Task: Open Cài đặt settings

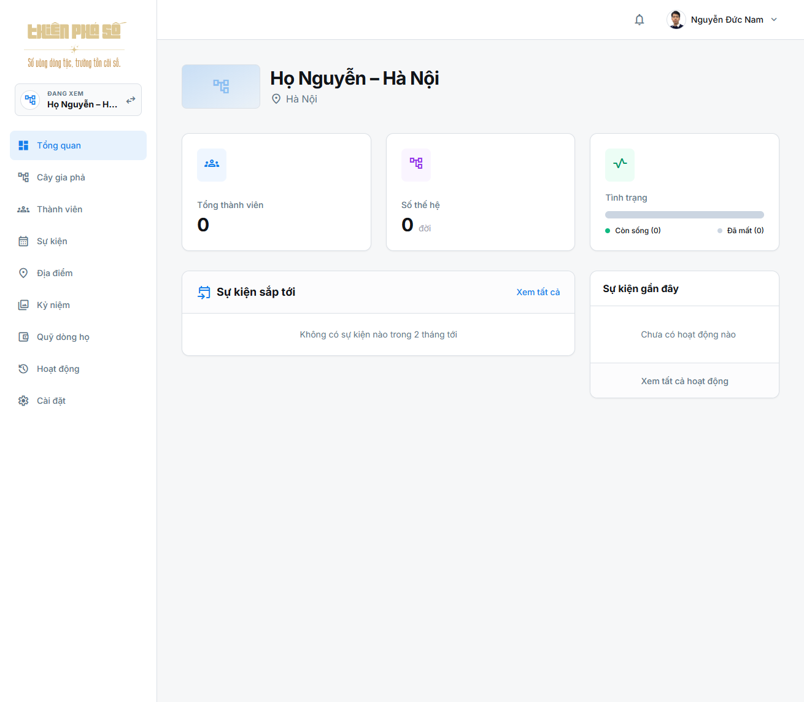Action: coord(79,401)
